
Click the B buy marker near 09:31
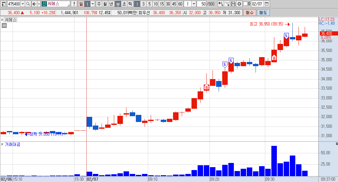[x=274, y=58]
